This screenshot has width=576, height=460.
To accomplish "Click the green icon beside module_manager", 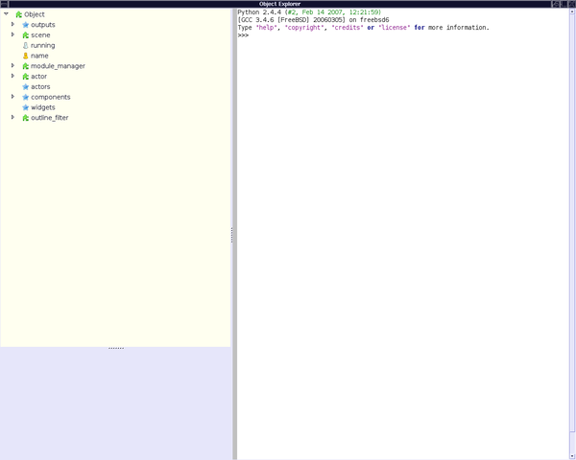I will click(x=25, y=66).
